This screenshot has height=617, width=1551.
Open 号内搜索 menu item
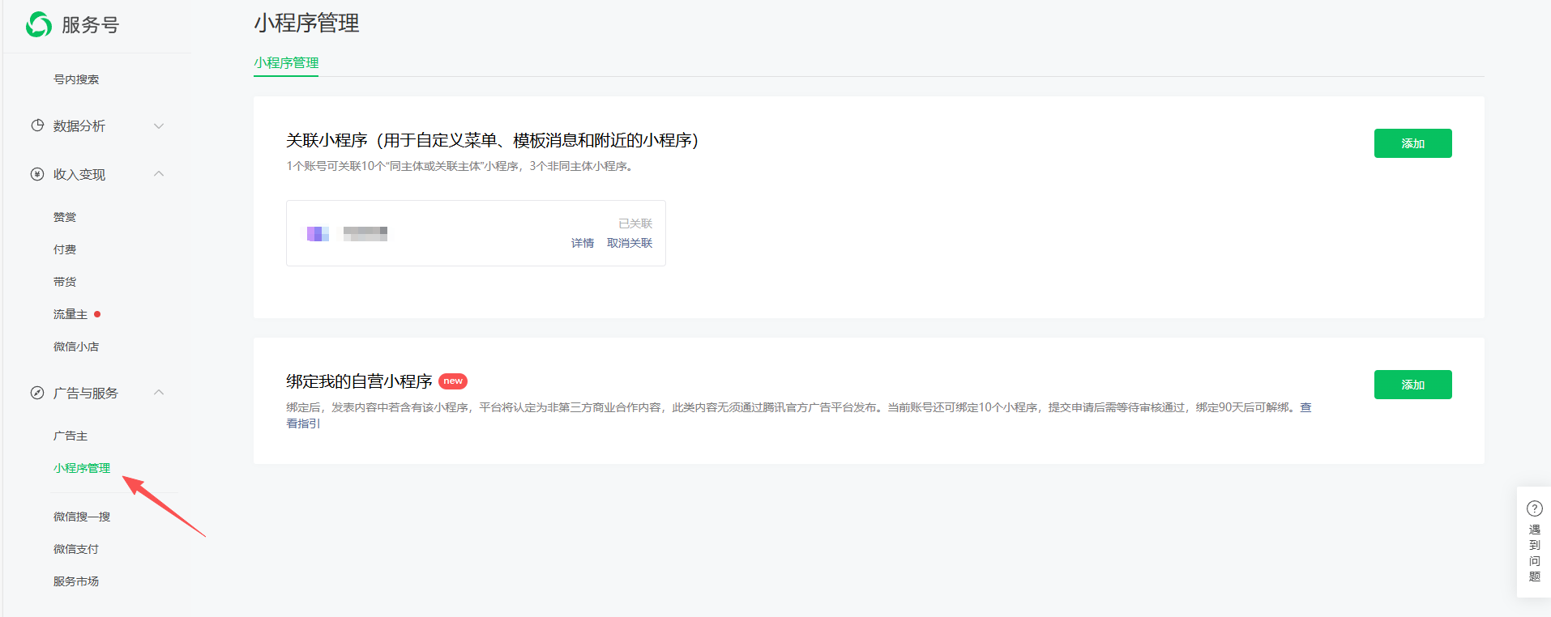pyautogui.click(x=76, y=79)
